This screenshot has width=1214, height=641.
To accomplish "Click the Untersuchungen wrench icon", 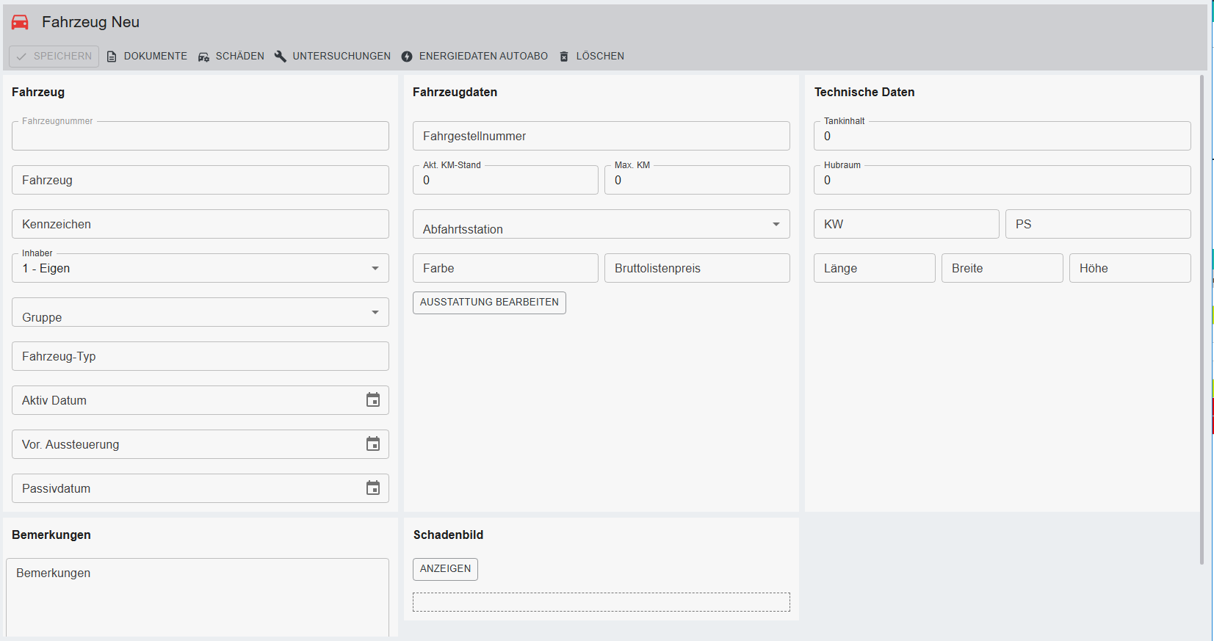I will click(281, 57).
